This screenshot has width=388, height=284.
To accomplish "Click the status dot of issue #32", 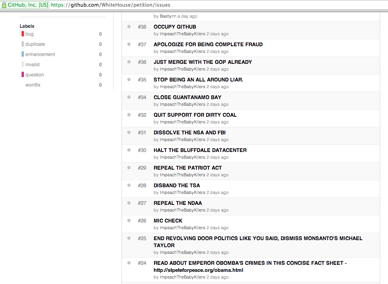I will click(129, 115).
